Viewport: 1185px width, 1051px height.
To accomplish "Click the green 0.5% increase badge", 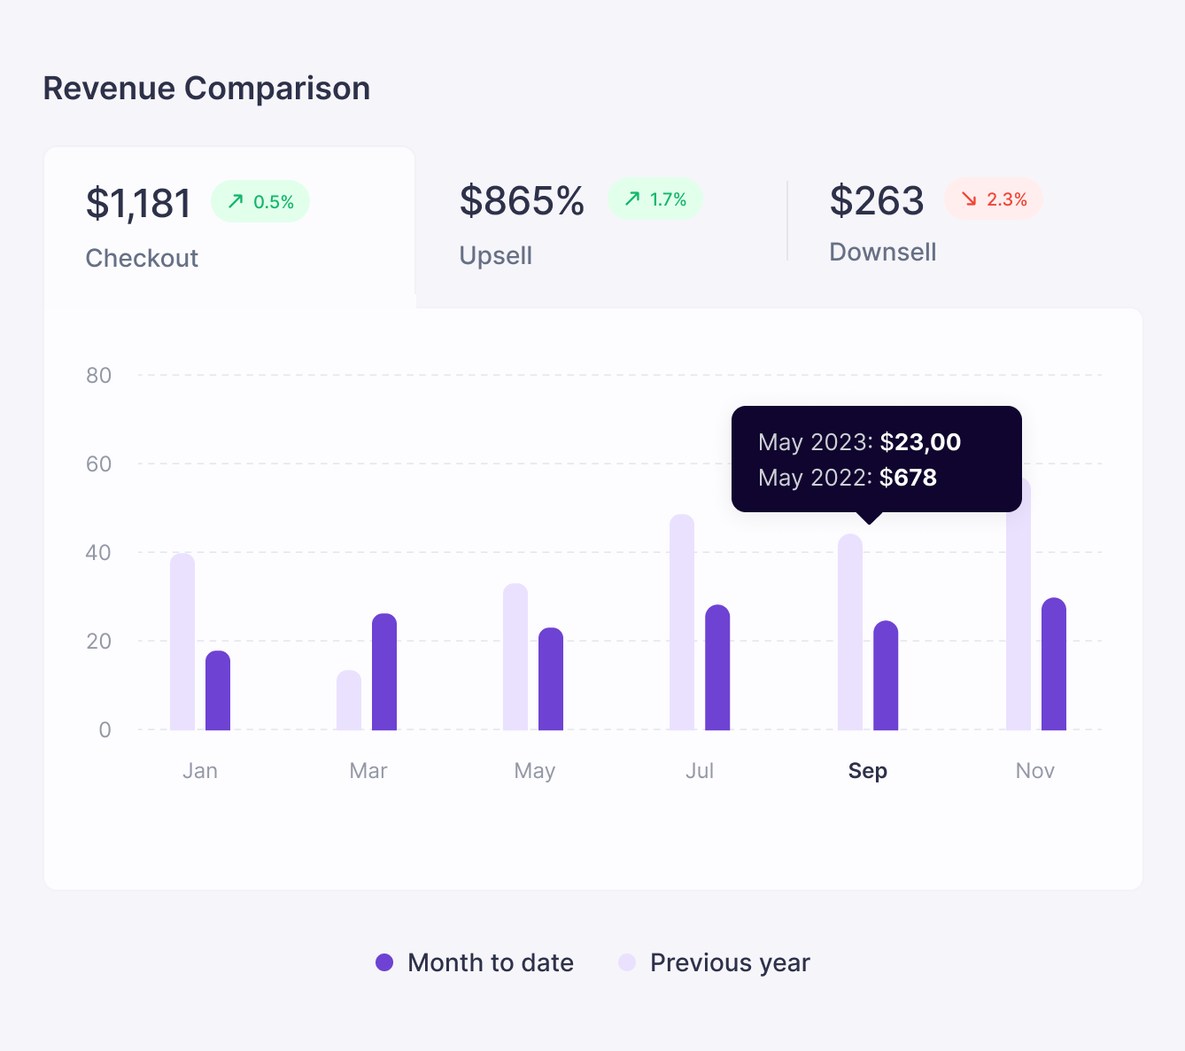I will [260, 202].
